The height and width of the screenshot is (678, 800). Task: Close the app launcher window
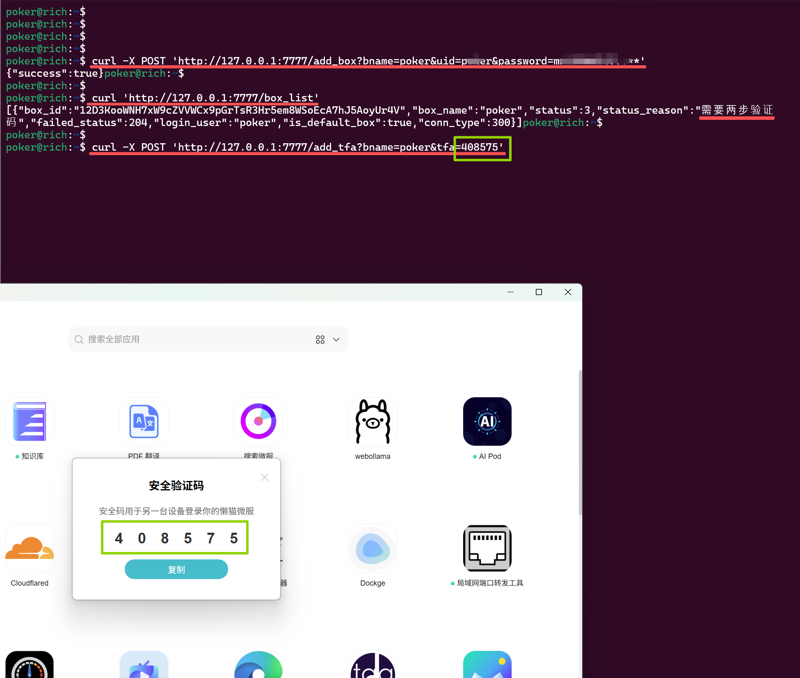pos(568,292)
